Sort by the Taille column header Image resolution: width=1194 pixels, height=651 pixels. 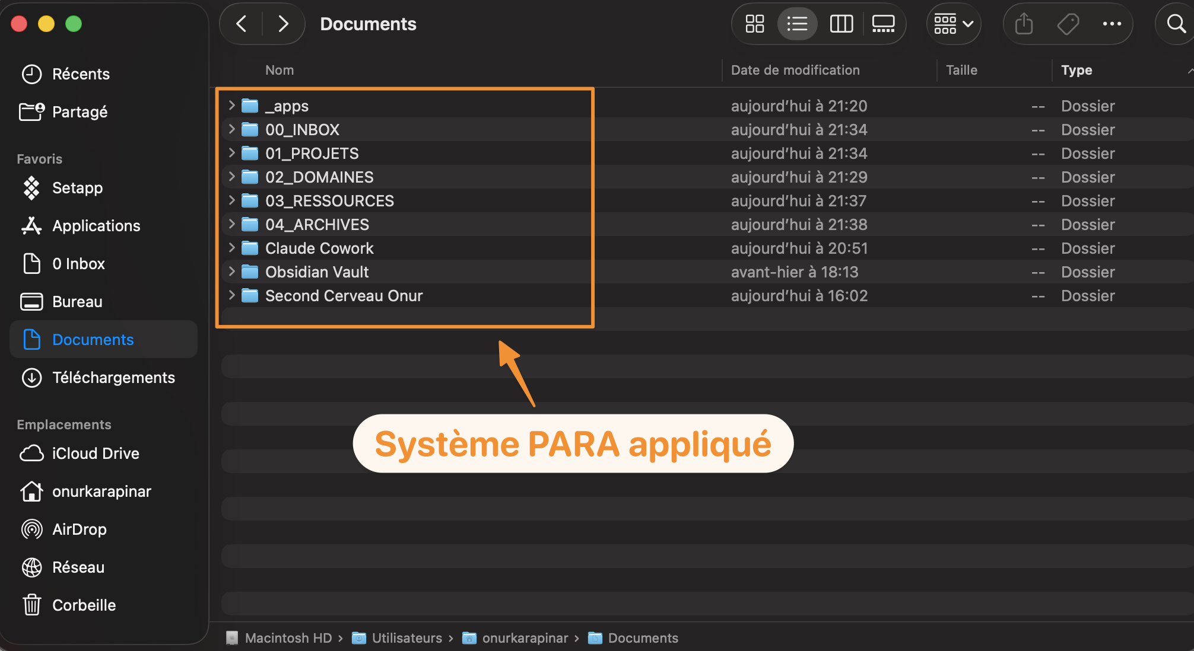tap(961, 70)
